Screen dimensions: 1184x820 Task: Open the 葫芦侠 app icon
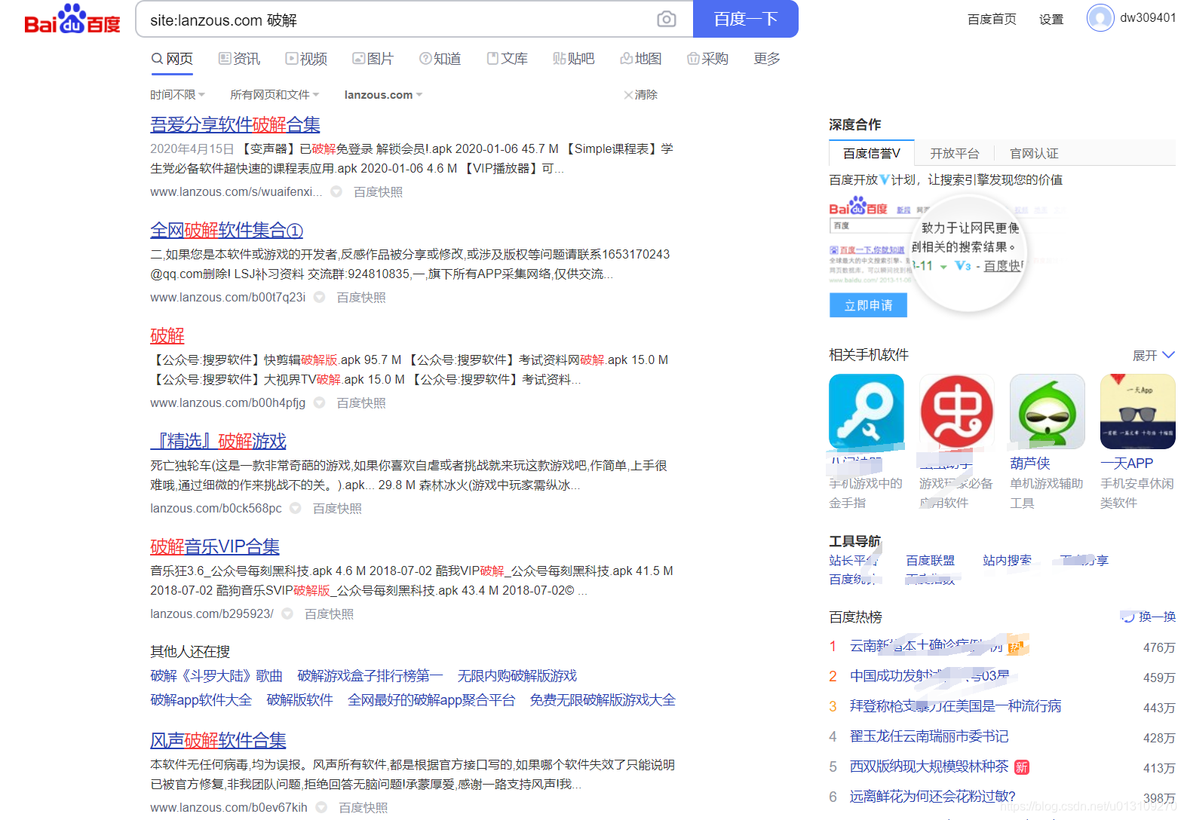tap(1048, 412)
